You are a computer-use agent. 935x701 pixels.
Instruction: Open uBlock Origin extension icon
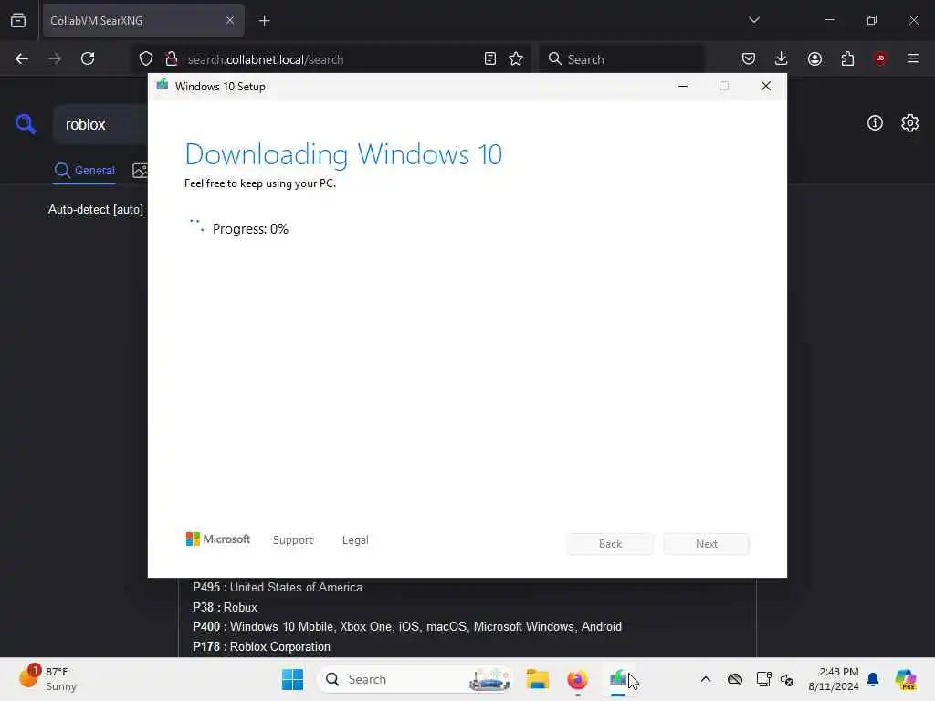click(880, 58)
